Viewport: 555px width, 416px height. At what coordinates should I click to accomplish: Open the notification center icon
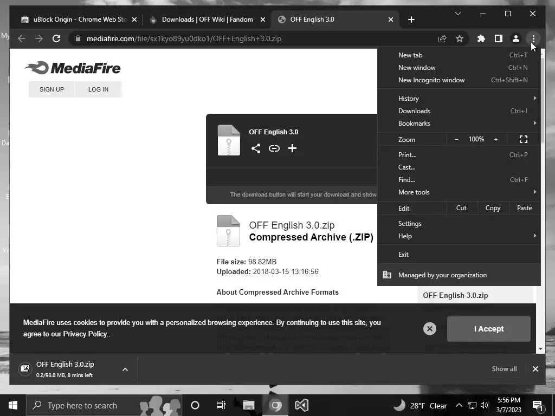pyautogui.click(x=538, y=406)
